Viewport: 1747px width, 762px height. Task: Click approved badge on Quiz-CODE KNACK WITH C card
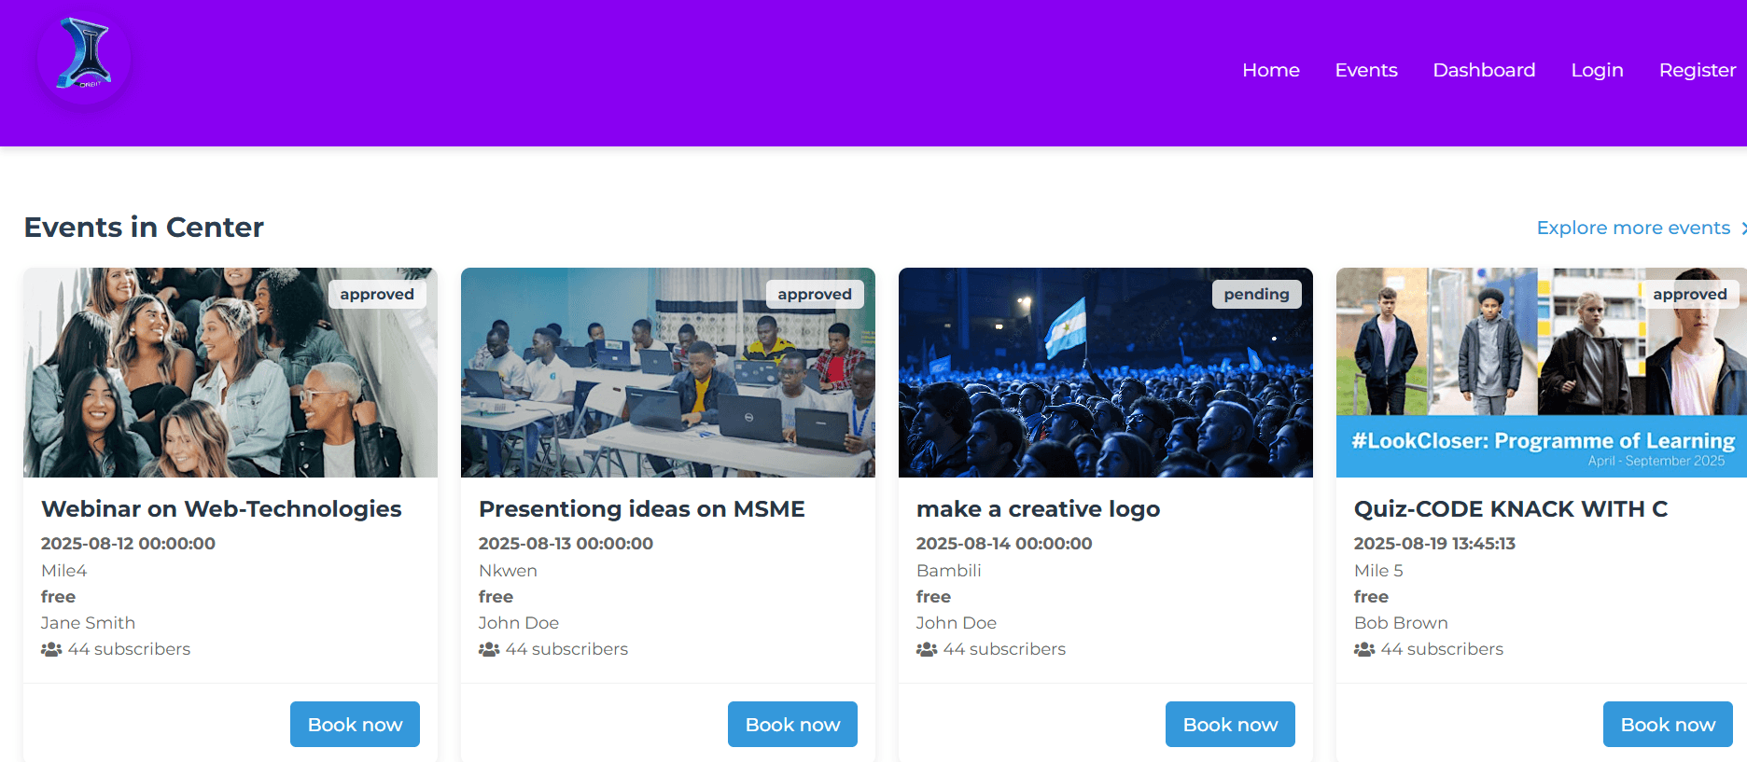(x=1690, y=294)
